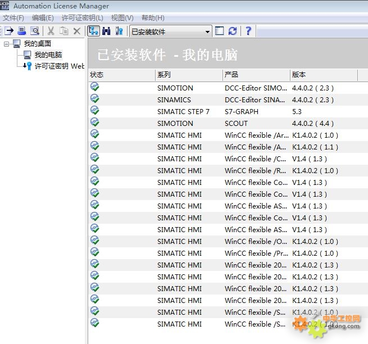Open the 视图(V) menu
This screenshot has width=368, height=344.
122,18
